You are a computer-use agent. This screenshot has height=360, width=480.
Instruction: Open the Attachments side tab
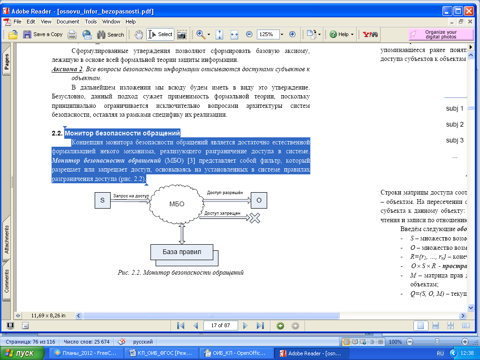click(x=7, y=240)
